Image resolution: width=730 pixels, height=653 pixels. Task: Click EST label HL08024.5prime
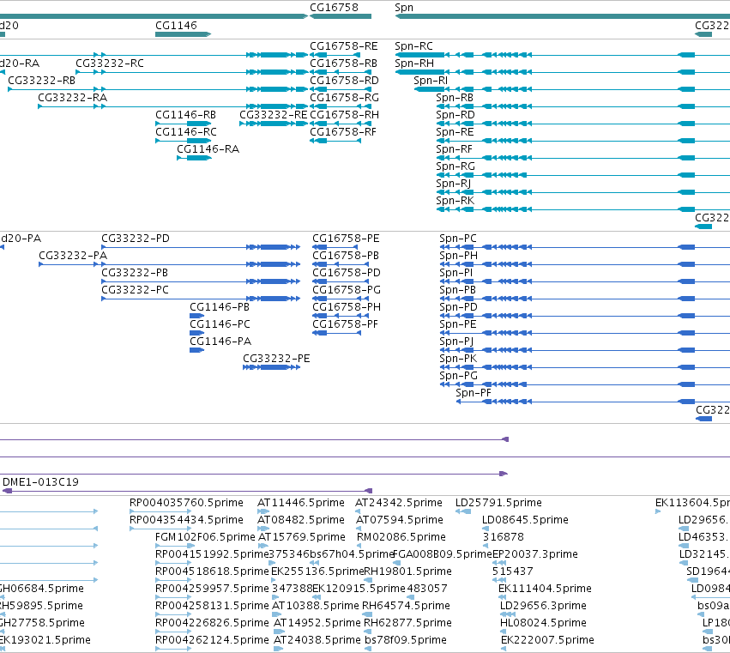point(543,623)
